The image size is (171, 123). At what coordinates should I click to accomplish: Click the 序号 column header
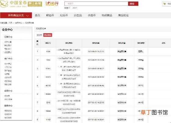pyautogui.click(x=37, y=43)
